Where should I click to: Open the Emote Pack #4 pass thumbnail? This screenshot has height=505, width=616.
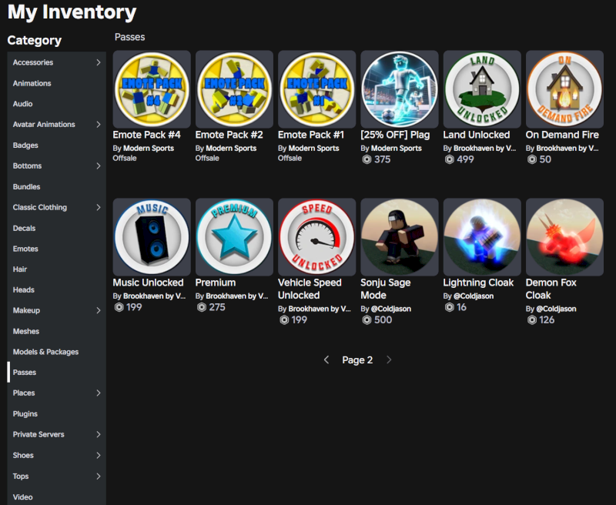[152, 89]
